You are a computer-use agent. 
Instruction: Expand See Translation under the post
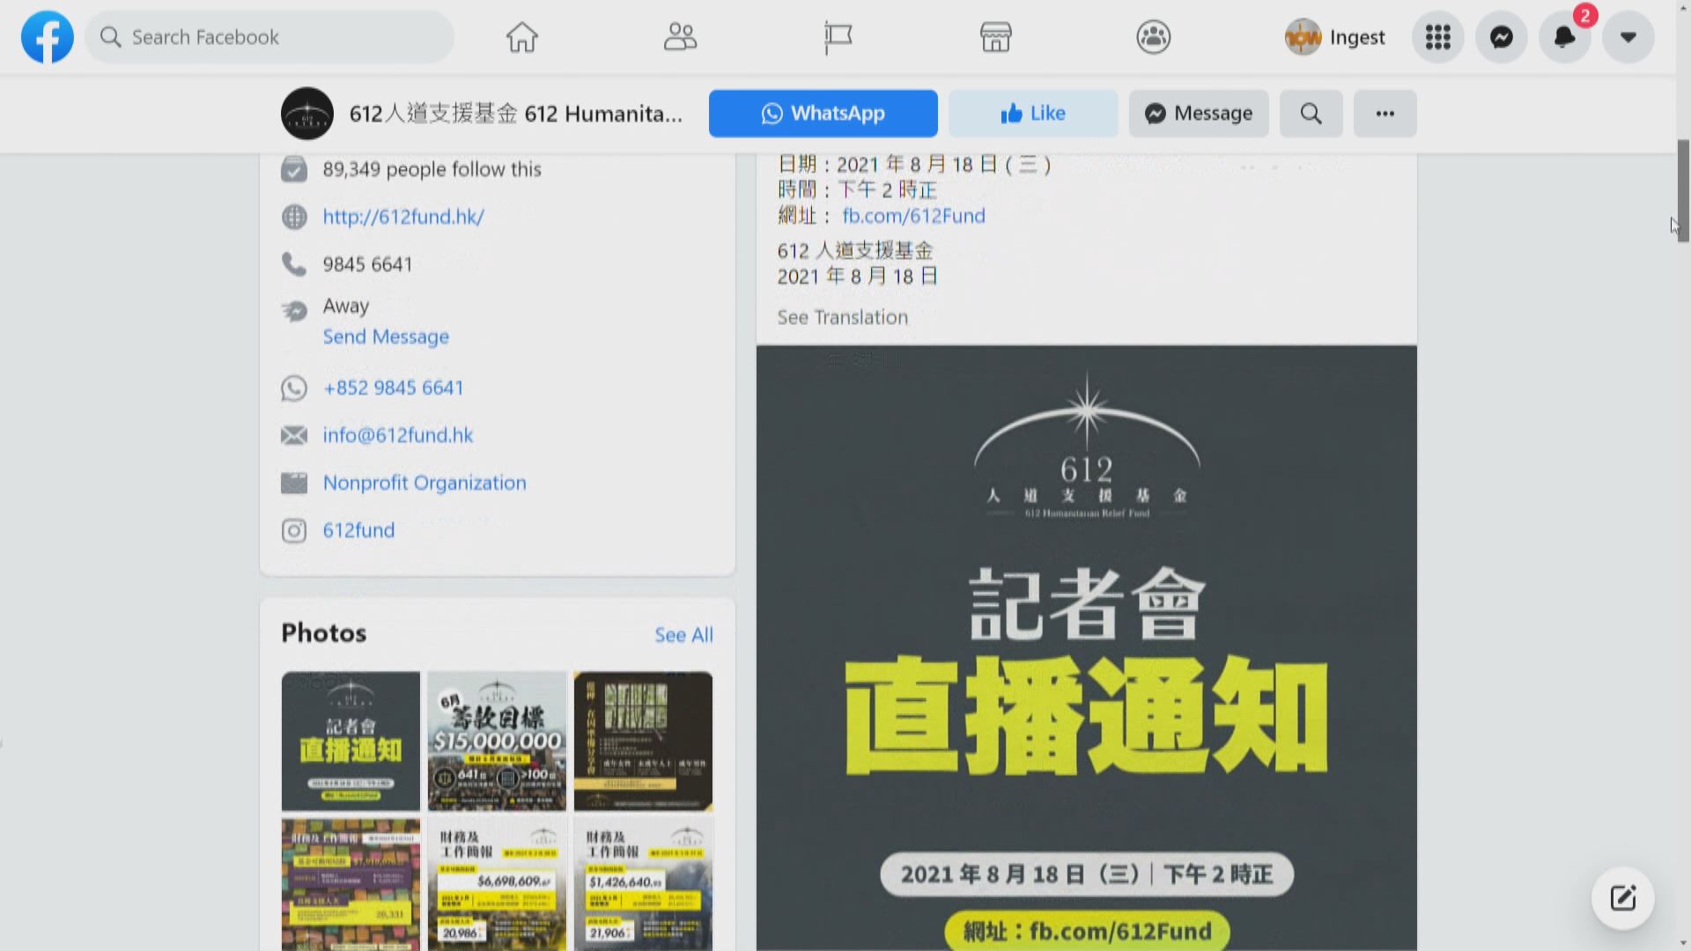842,317
